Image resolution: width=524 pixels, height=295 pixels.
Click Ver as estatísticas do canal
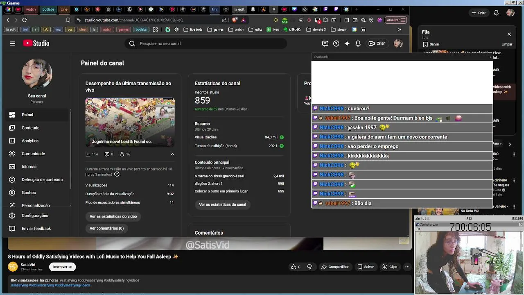[x=223, y=204]
